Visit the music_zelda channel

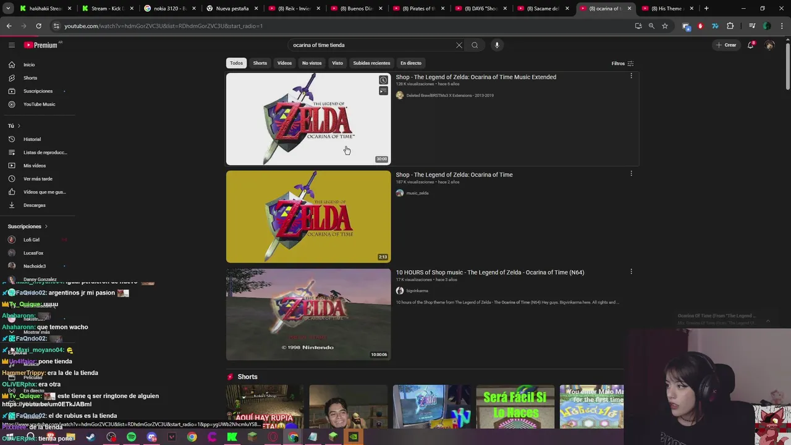pos(417,193)
